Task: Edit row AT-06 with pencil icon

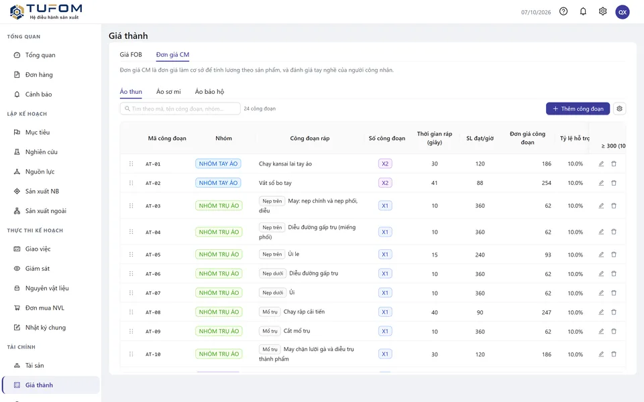Action: [x=601, y=273]
